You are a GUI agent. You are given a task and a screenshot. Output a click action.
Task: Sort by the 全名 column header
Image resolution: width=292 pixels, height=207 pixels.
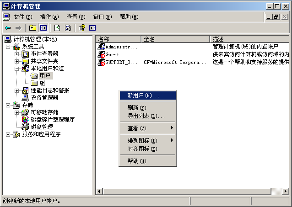(x=176, y=39)
